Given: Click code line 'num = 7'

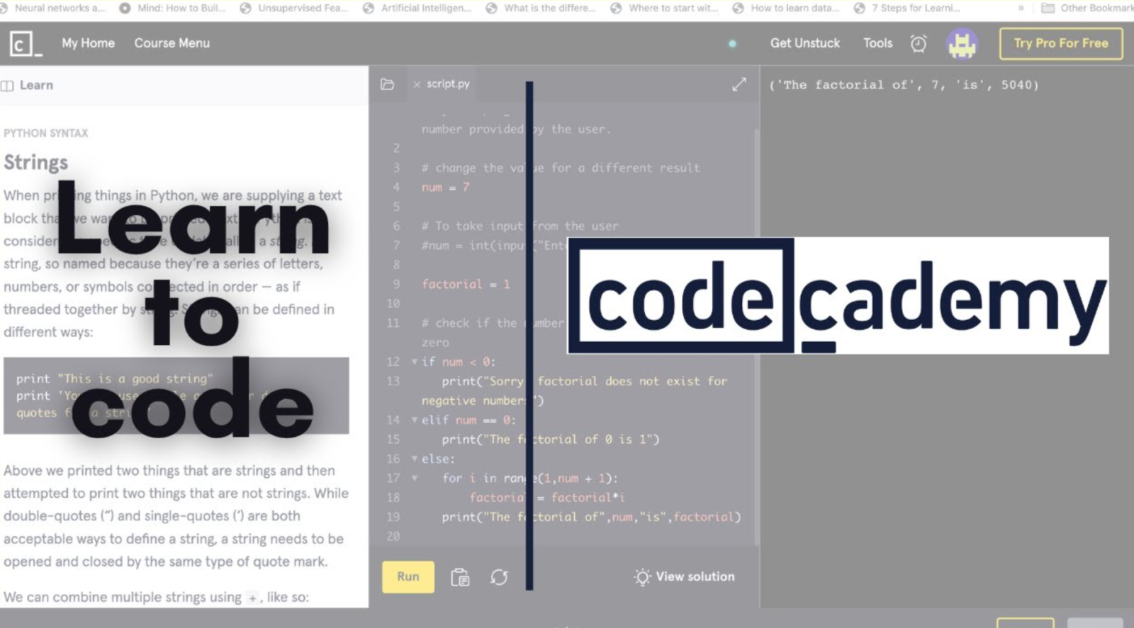Looking at the screenshot, I should (x=446, y=188).
